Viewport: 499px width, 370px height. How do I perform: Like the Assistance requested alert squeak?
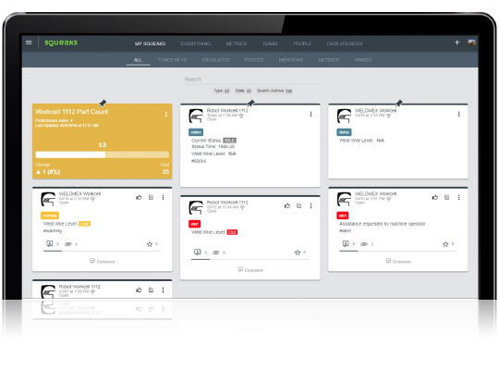435,198
